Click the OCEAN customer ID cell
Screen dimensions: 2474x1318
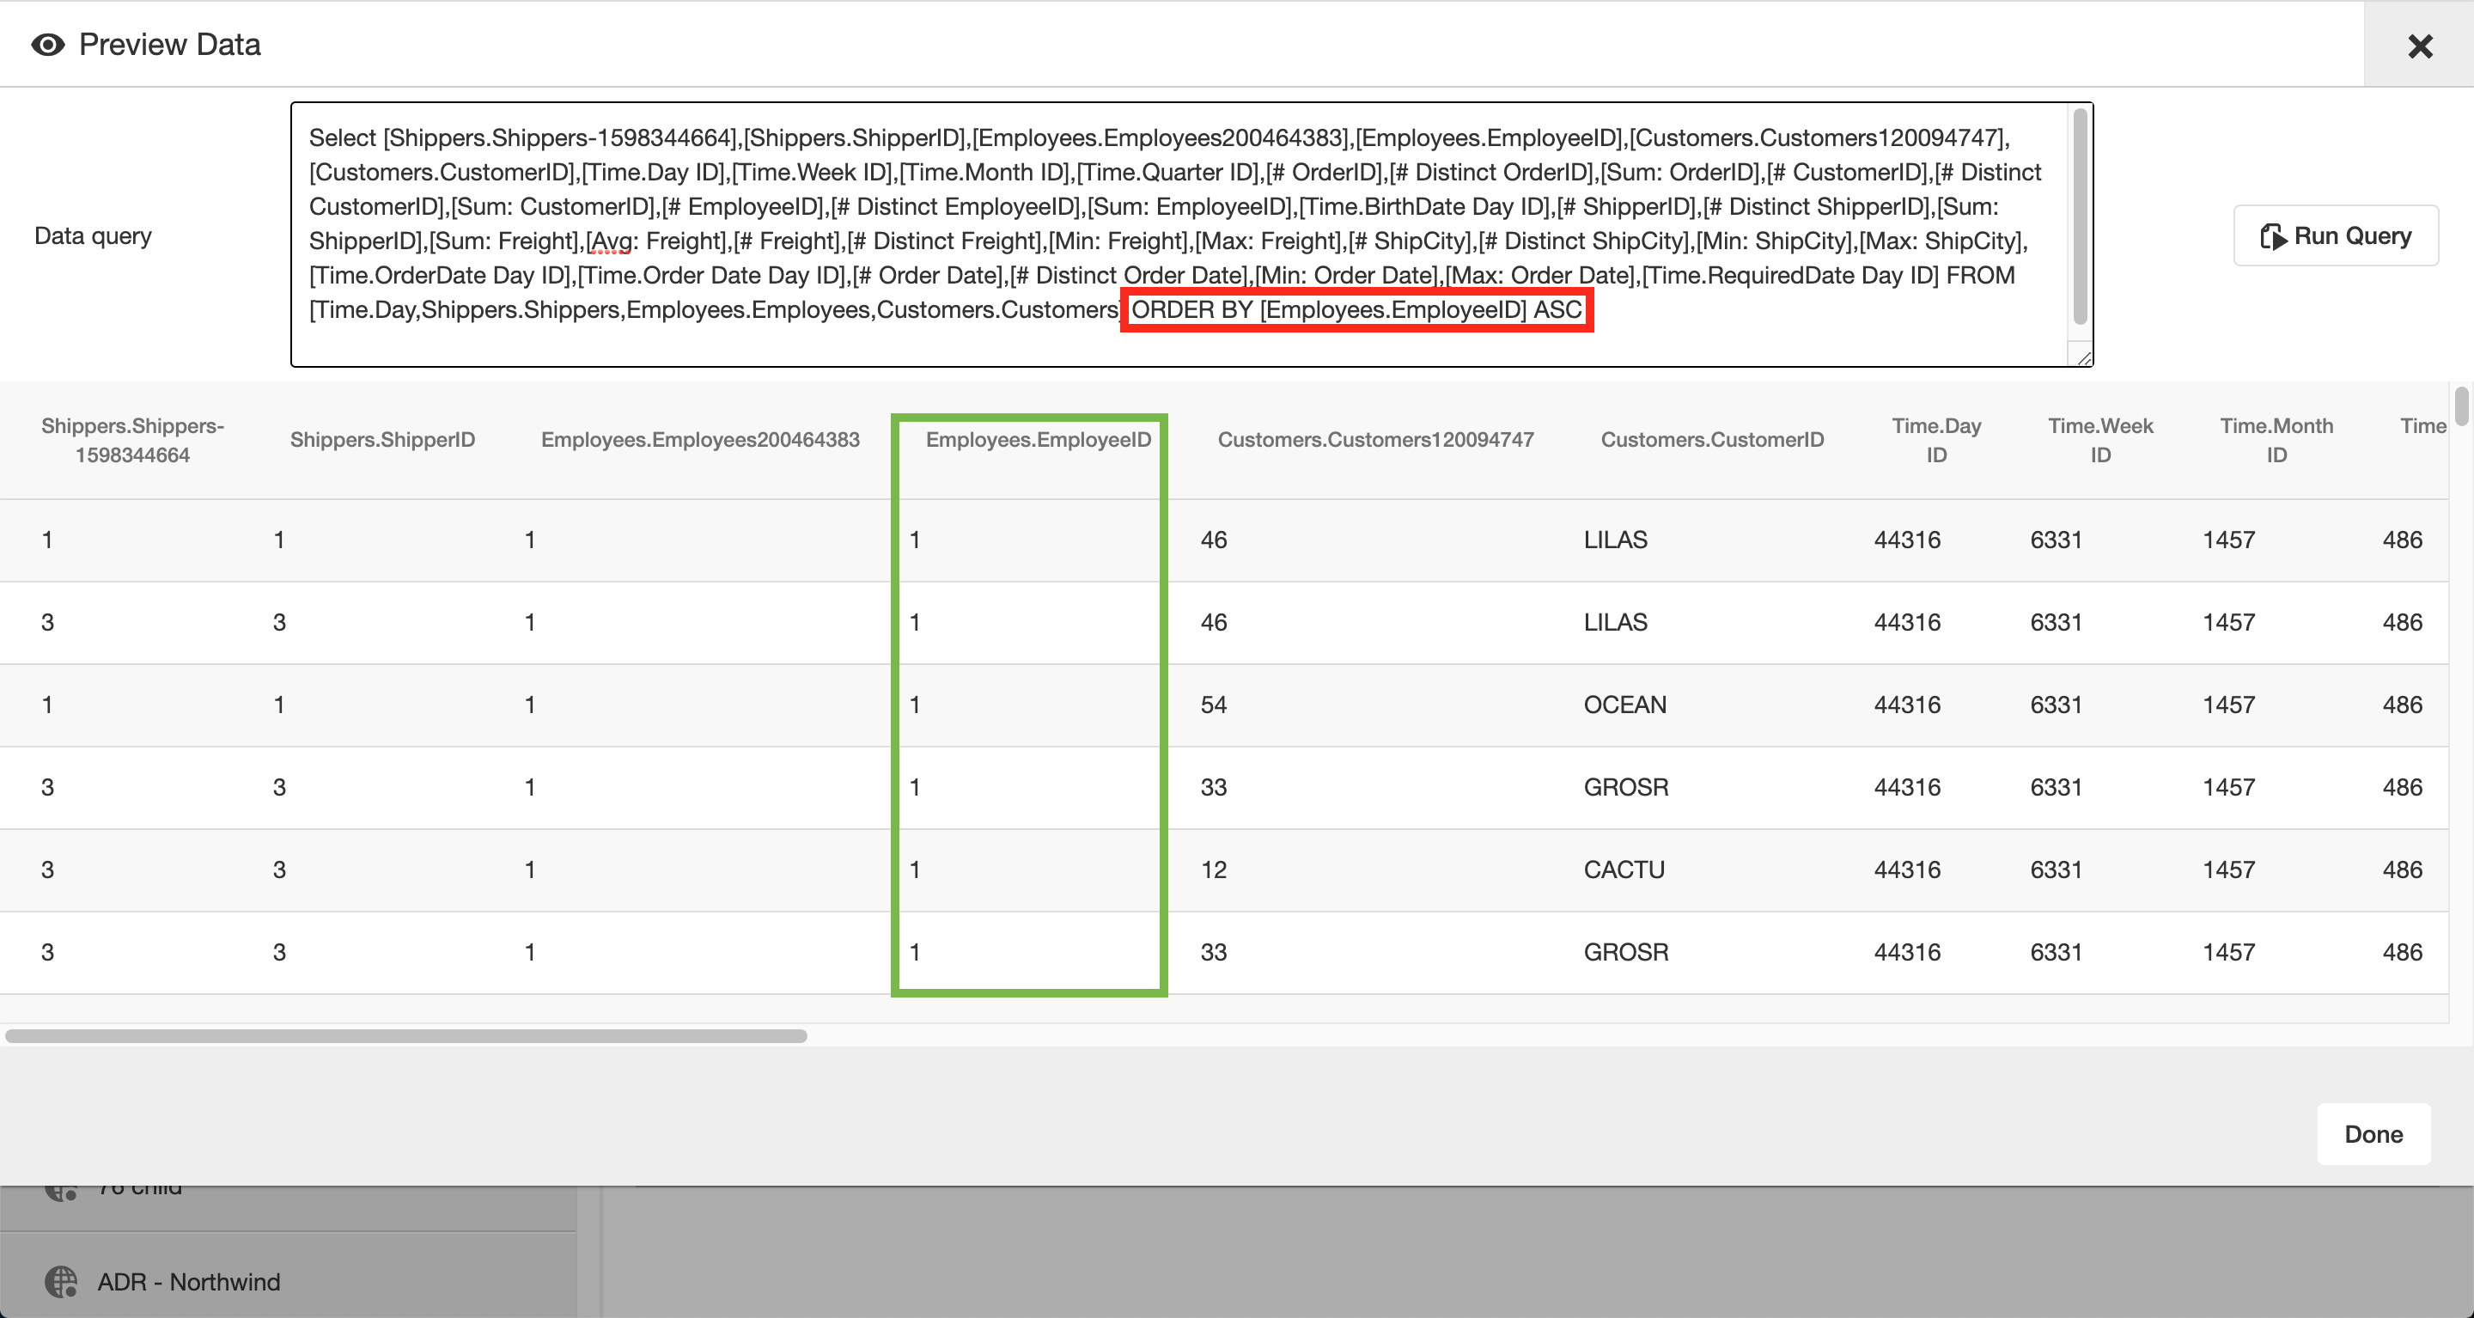click(1625, 705)
